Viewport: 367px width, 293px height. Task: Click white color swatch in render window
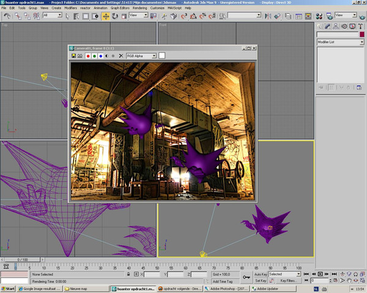click(161, 56)
